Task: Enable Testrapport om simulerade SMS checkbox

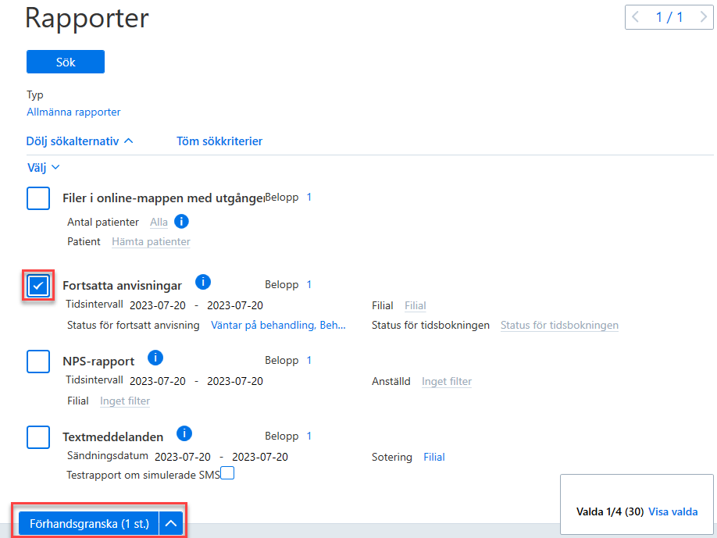Action: click(228, 473)
